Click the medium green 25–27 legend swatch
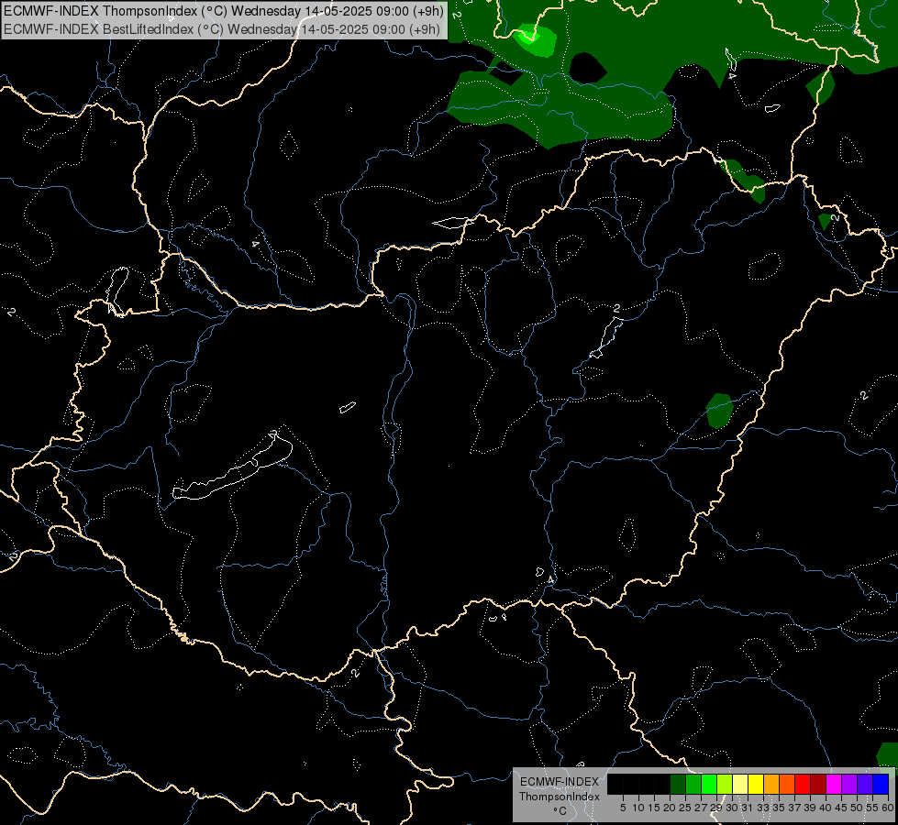 [x=693, y=784]
